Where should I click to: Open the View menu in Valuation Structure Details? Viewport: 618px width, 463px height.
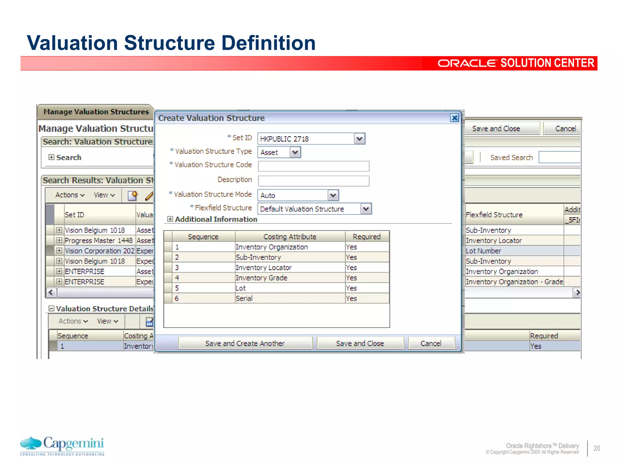(108, 321)
